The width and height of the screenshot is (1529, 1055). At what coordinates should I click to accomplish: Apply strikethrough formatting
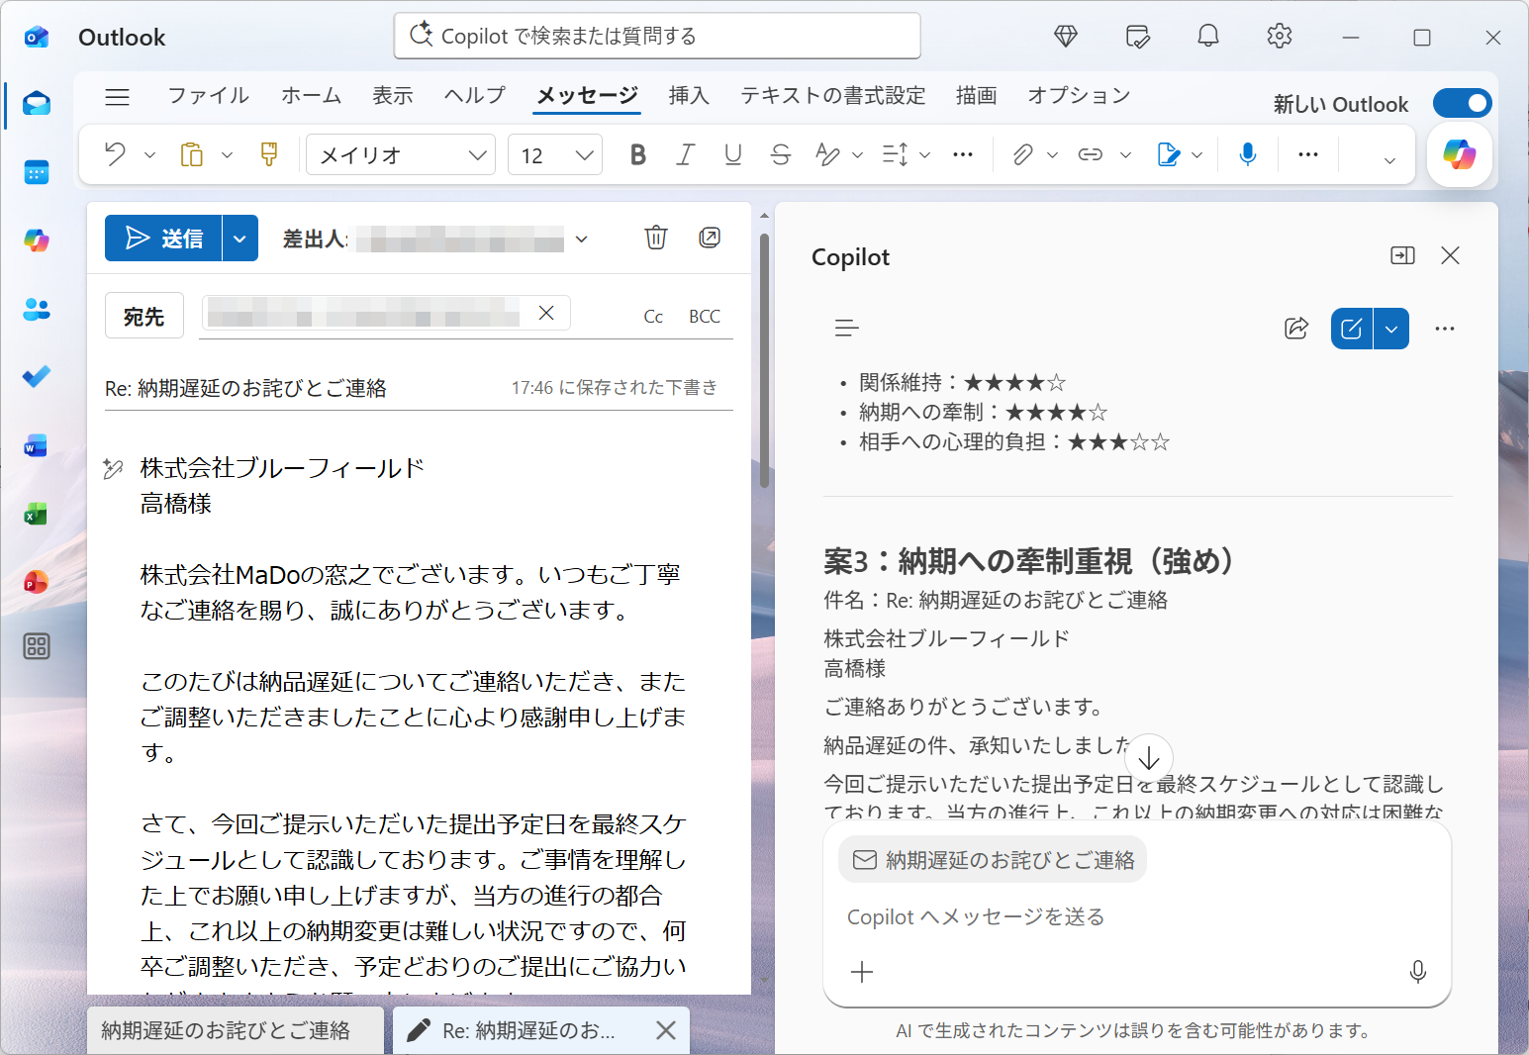pyautogui.click(x=781, y=154)
